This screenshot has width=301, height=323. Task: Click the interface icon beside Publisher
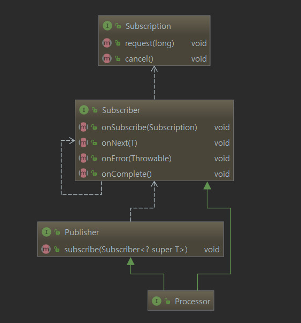47,232
